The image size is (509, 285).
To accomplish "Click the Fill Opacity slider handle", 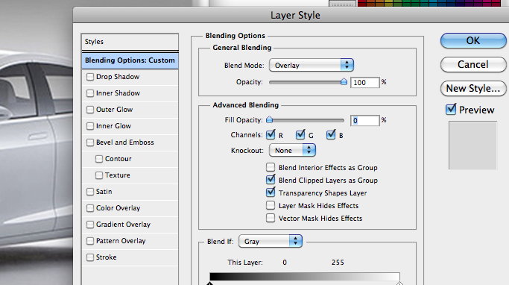I will [269, 120].
